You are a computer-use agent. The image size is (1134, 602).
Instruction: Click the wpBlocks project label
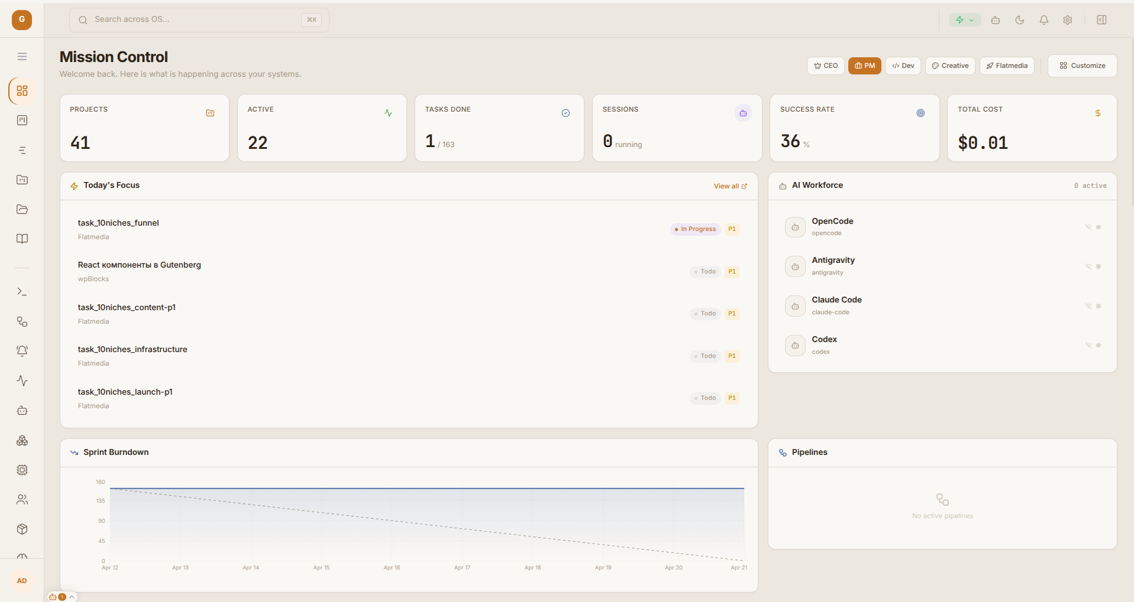tap(93, 279)
